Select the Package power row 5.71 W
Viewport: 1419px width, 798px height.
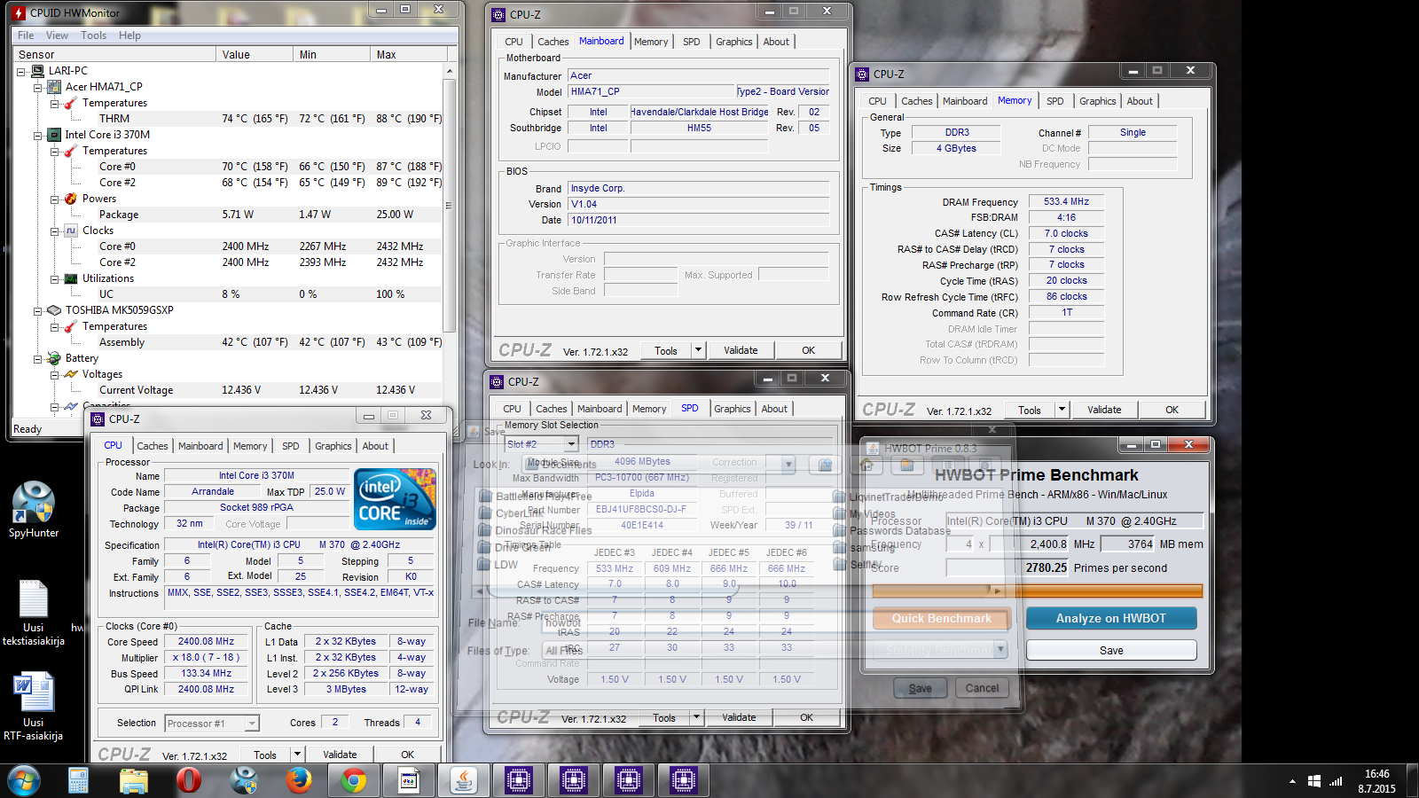tap(227, 215)
